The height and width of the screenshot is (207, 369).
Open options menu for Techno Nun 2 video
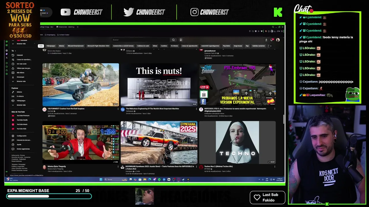coord(274,166)
